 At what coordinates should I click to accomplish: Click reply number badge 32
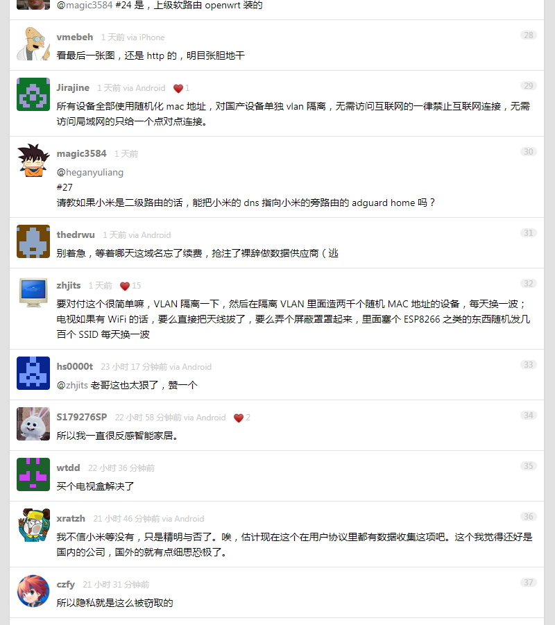click(528, 284)
